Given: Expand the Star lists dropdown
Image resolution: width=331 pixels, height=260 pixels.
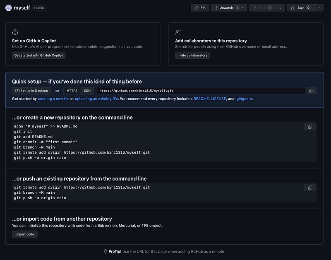Looking at the screenshot, I should coord(319,7).
